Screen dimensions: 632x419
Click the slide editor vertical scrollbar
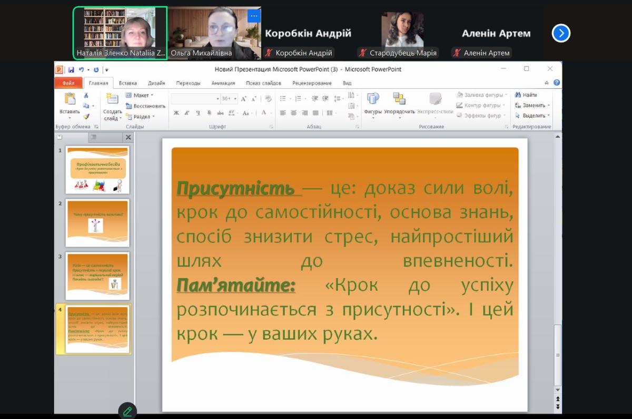tap(558, 263)
